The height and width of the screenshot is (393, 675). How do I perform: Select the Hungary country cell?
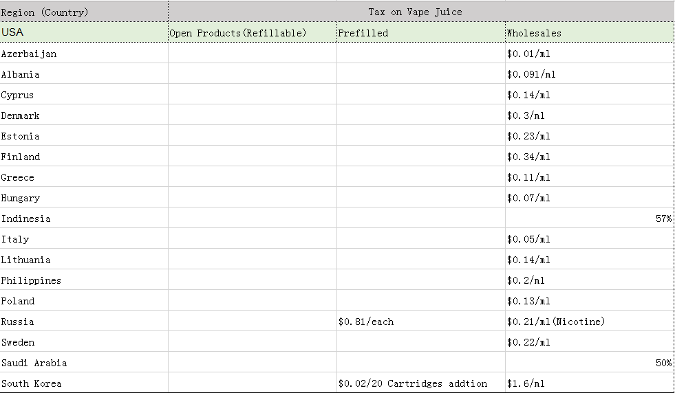pos(84,198)
